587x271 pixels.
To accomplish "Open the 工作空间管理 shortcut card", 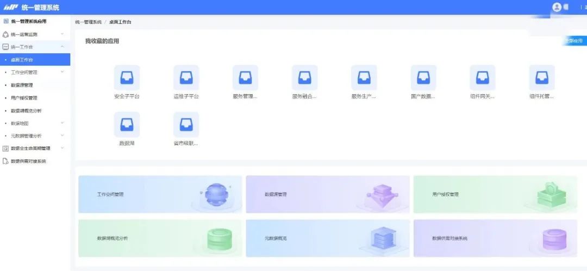I will tap(160, 194).
